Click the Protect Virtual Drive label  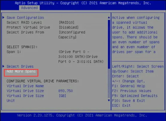point(28,27)
